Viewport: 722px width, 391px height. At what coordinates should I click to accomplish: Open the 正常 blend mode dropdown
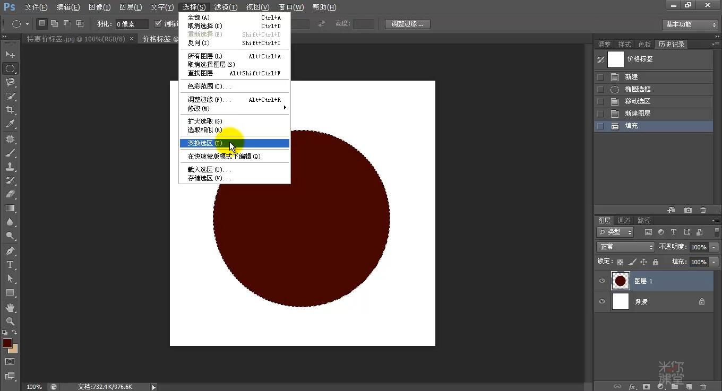625,246
